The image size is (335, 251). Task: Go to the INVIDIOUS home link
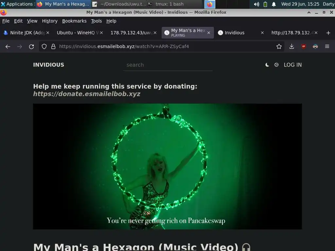click(48, 65)
